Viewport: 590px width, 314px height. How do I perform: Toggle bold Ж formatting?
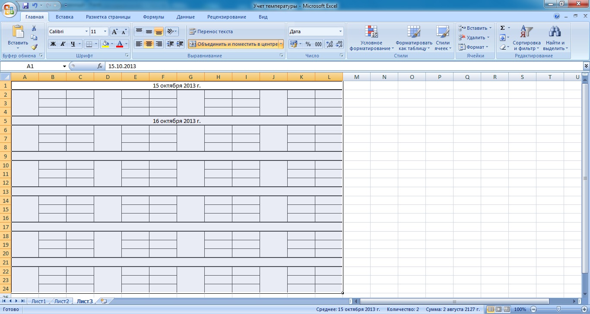[x=53, y=44]
